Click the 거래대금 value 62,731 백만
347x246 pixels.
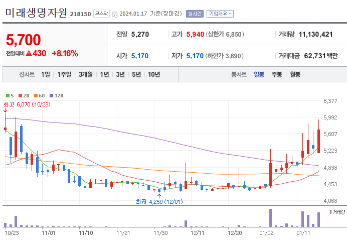(321, 56)
